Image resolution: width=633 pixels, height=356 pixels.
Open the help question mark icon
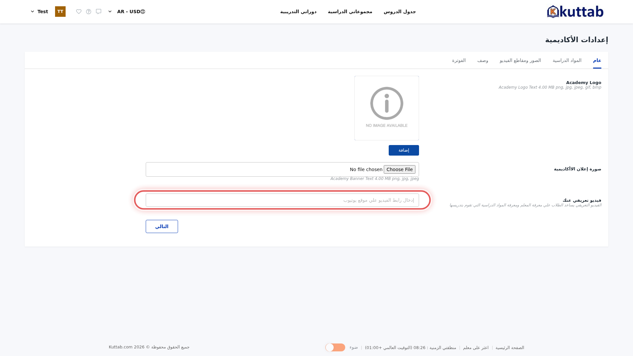89,12
